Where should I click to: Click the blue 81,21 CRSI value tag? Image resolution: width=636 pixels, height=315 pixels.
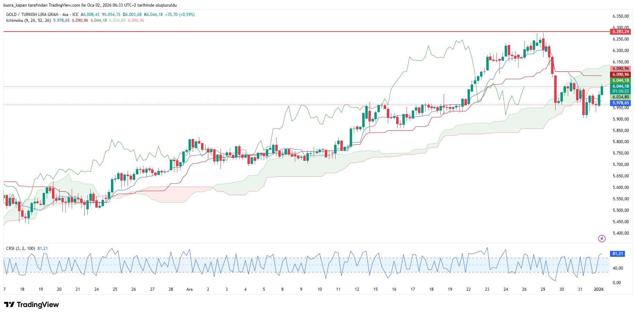[618, 254]
